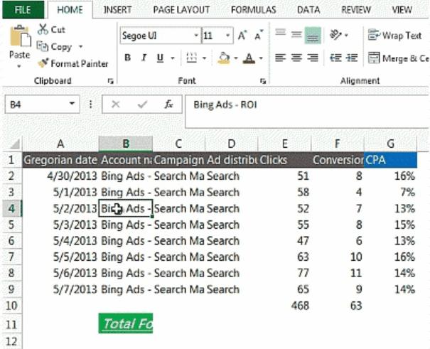The height and width of the screenshot is (349, 430).
Task: Center text horizontally
Action: (296, 58)
